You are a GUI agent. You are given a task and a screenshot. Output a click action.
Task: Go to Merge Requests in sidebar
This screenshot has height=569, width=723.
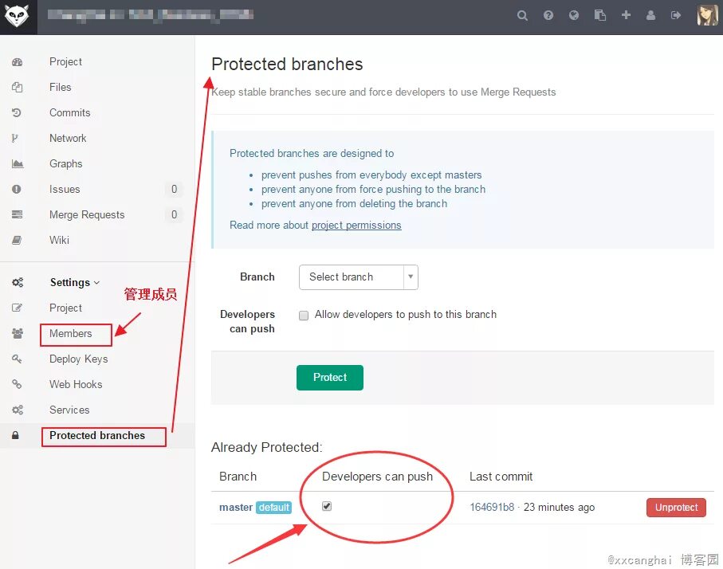coord(87,214)
